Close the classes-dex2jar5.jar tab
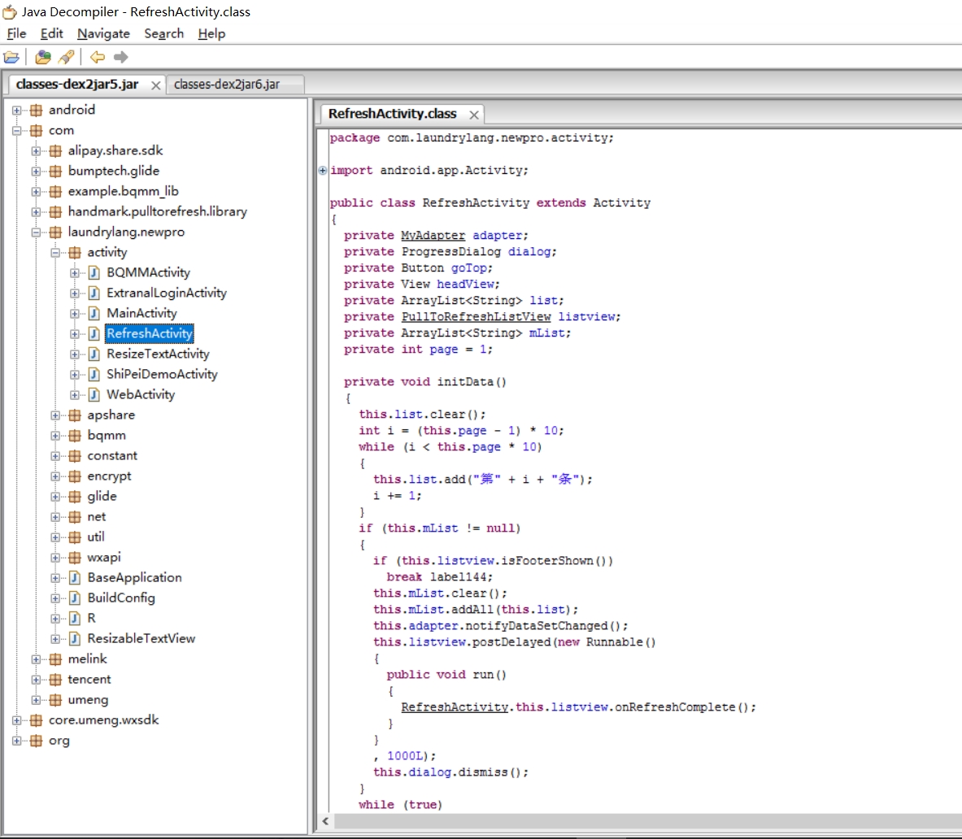The height and width of the screenshot is (839, 962). (x=155, y=85)
